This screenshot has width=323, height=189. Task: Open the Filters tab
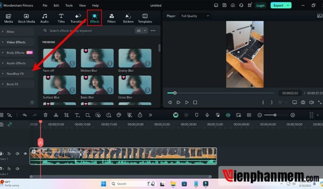tap(112, 18)
